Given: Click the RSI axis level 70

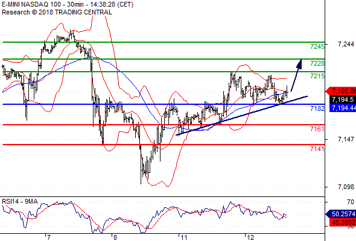Looking at the screenshot, I should coord(351,202).
